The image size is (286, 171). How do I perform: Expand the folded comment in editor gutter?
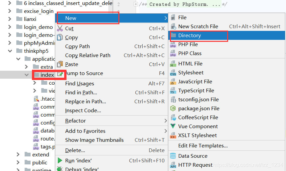point(136,4)
